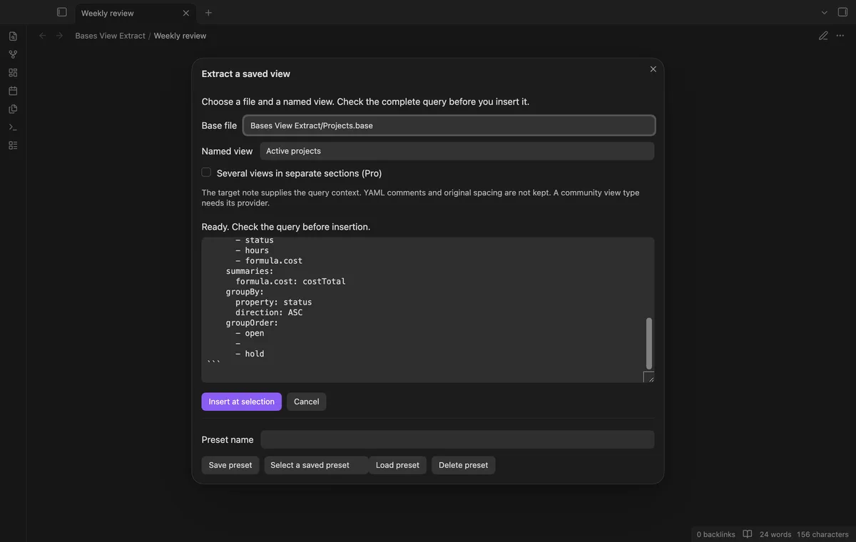Click the bottom ribbon icon below command palette
This screenshot has width=856, height=542.
point(13,145)
